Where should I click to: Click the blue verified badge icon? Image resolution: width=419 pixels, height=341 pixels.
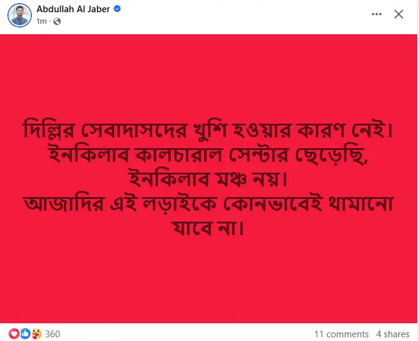[117, 9]
